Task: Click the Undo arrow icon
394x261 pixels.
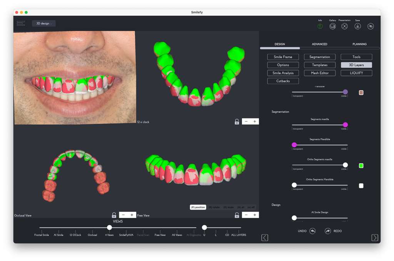Action: [x=312, y=231]
